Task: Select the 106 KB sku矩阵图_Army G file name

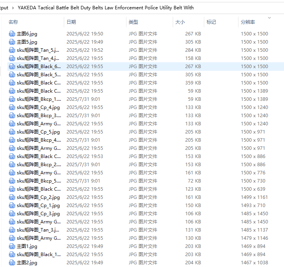Action: point(39,222)
